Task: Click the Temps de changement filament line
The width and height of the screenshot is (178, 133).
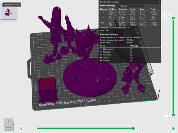Action: [115, 28]
